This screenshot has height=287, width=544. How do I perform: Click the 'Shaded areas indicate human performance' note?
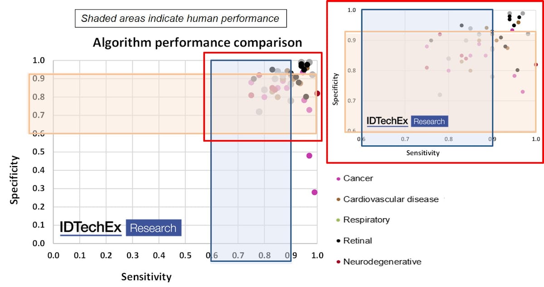click(x=180, y=19)
